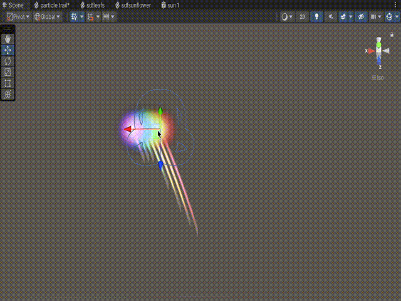Open the draw mode shading dropdown
The width and height of the screenshot is (401, 301).
(x=287, y=17)
